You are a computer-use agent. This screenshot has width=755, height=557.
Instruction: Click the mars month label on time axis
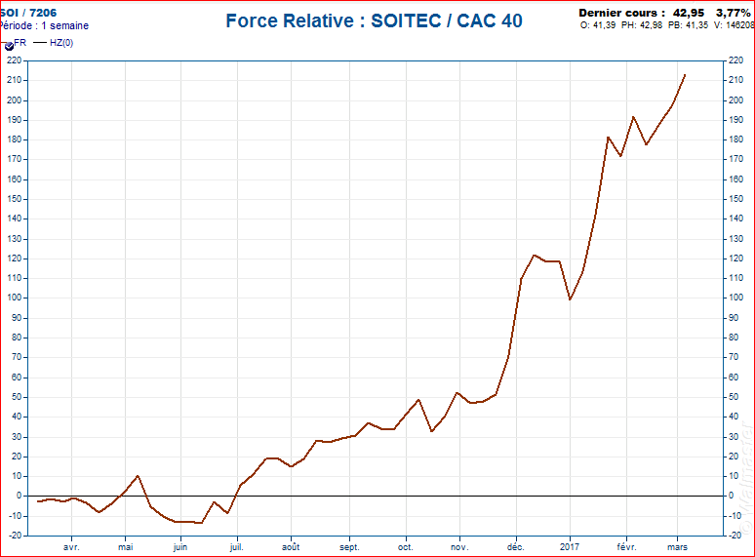[x=678, y=547]
